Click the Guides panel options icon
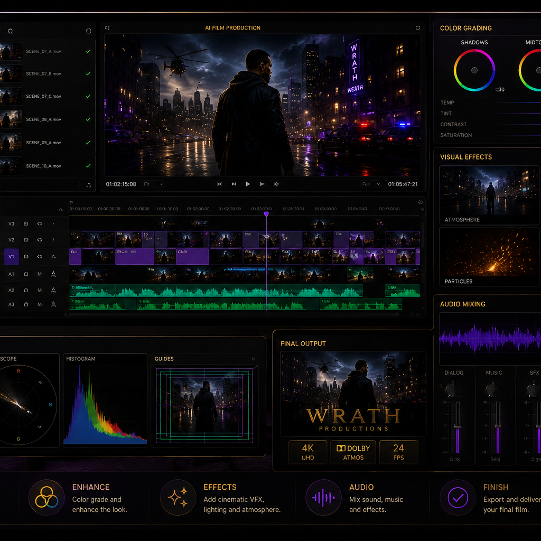 point(254,359)
